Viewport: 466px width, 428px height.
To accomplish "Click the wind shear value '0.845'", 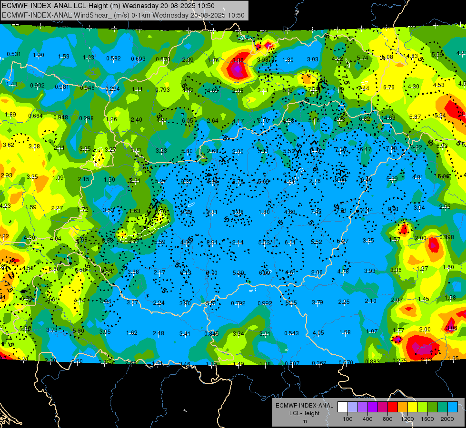I will pyautogui.click(x=212, y=334).
